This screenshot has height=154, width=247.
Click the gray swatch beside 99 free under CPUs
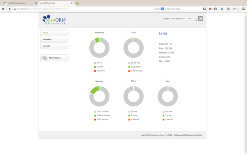pyautogui.click(x=129, y=112)
